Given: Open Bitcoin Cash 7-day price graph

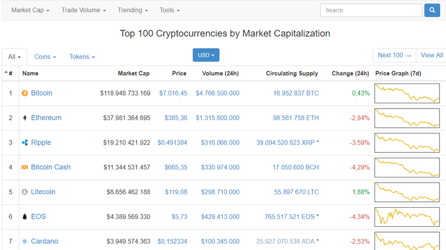Looking at the screenshot, I should pos(407,167).
